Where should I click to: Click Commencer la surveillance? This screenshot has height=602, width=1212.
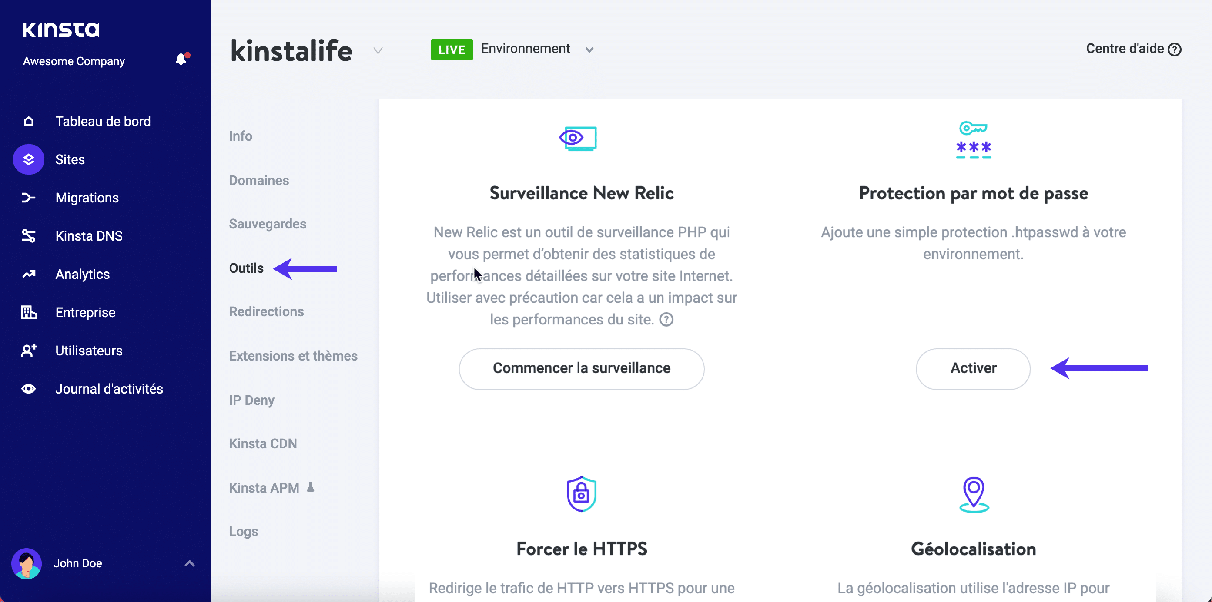[x=581, y=369]
